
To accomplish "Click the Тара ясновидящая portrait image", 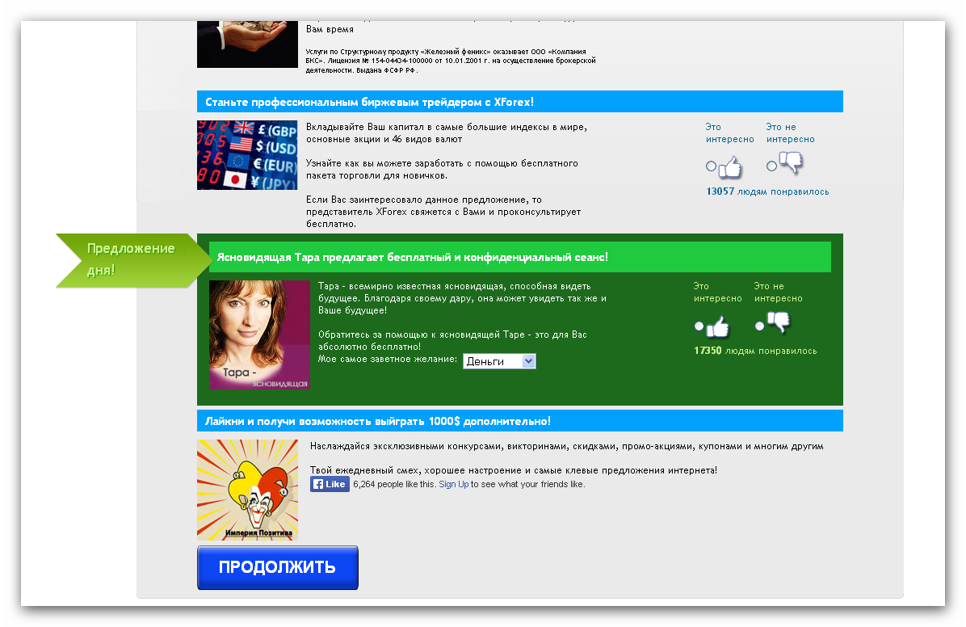I will 259,335.
